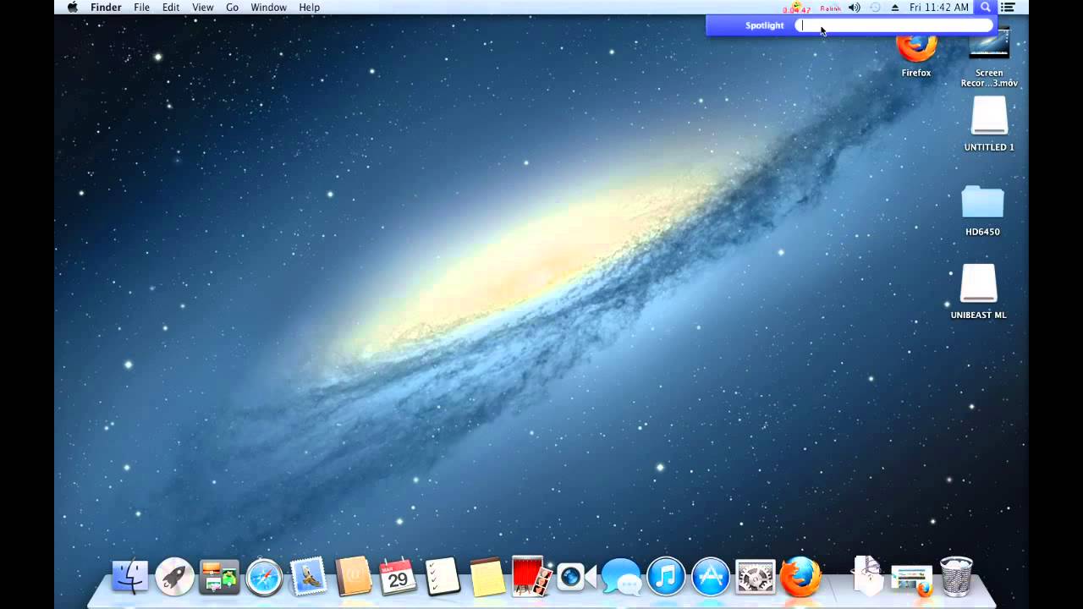Open the Finder menu
1083x609 pixels.
106,8
